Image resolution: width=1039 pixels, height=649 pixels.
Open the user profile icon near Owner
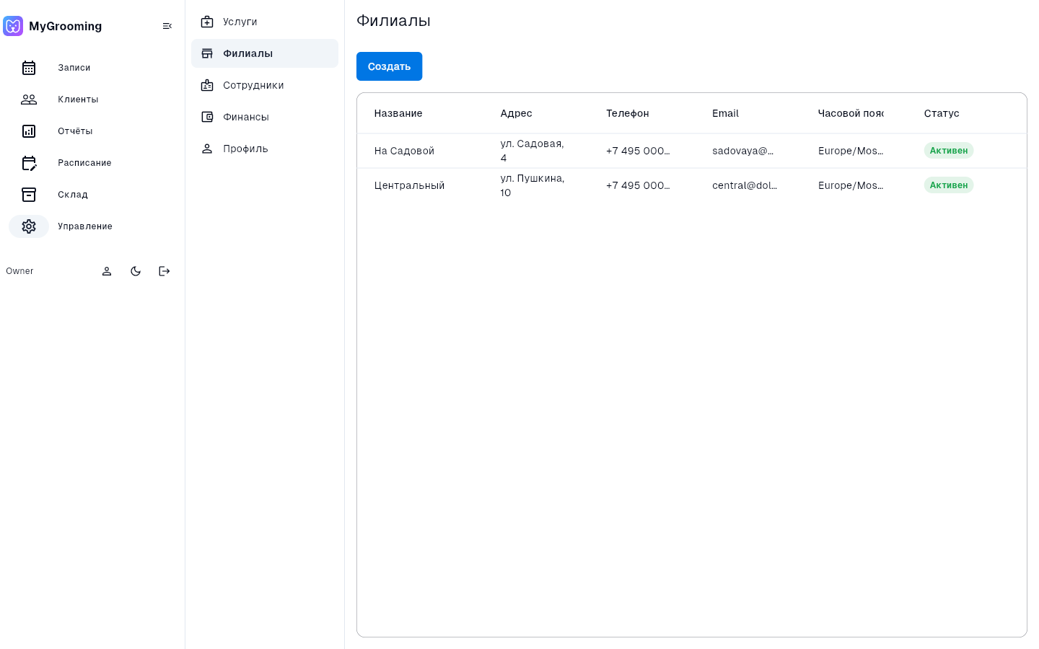pyautogui.click(x=107, y=271)
